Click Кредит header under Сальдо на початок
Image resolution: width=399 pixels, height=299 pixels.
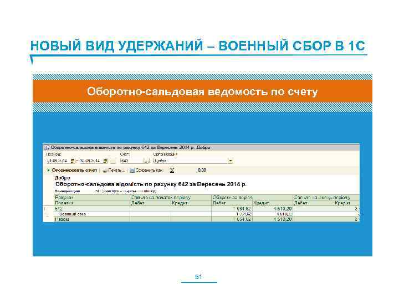[x=191, y=203]
